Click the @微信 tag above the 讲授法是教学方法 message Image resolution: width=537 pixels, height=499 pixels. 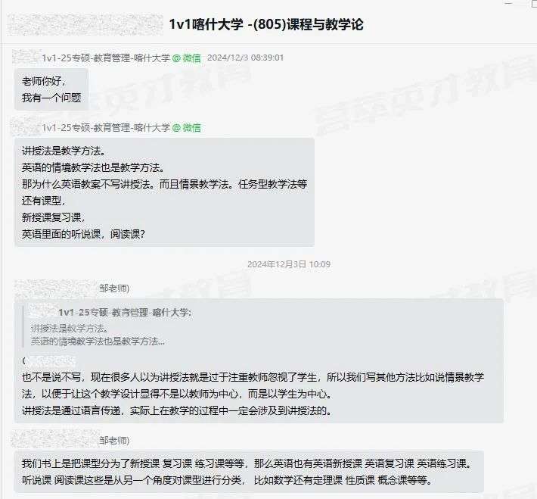tap(186, 128)
